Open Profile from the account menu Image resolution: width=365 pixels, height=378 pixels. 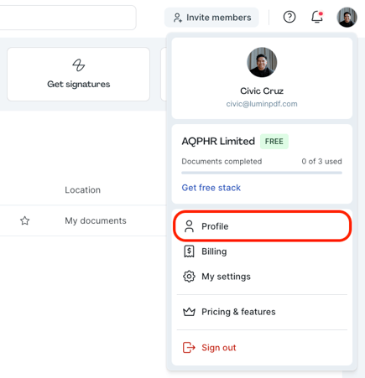[x=262, y=226]
